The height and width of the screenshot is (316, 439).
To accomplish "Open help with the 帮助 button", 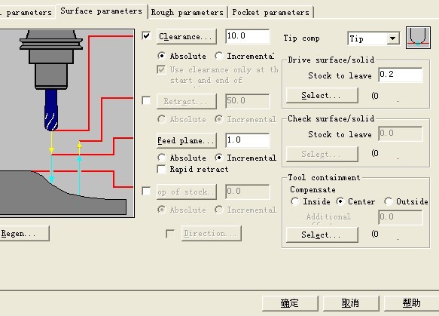I will 412,303.
